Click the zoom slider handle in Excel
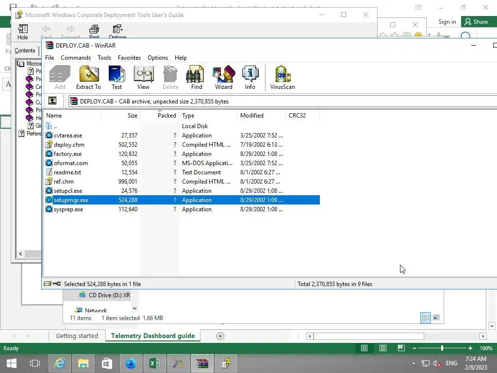The image size is (497, 373). (x=442, y=348)
